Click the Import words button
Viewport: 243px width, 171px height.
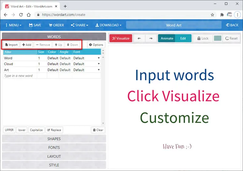[11, 45]
